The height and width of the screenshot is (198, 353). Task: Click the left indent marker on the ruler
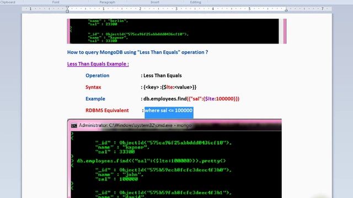[67, 9]
